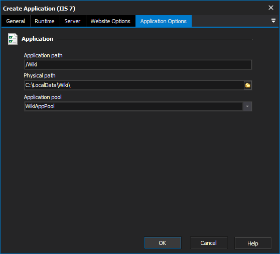Screen dimensions: 280x254
Task: Browse for physical path folder
Action: (248, 86)
